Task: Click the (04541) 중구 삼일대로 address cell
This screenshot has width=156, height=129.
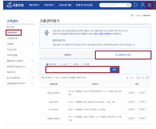Action: pyautogui.click(x=91, y=102)
